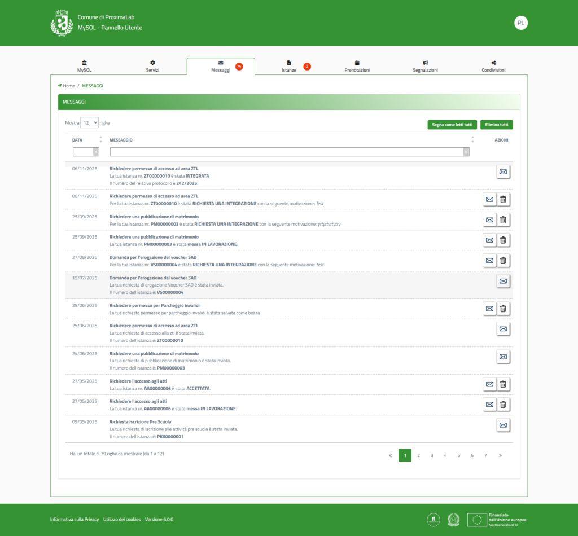Click trash icon for voucher SAD integration message
Viewport: 578px width, 536px height.
click(x=503, y=260)
